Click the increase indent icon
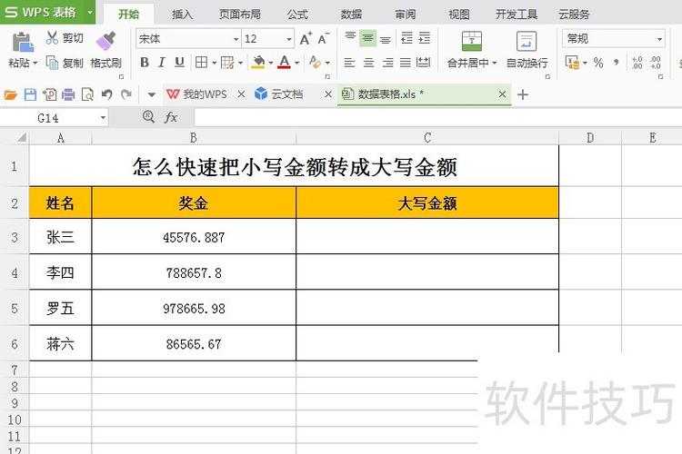 pyautogui.click(x=424, y=38)
